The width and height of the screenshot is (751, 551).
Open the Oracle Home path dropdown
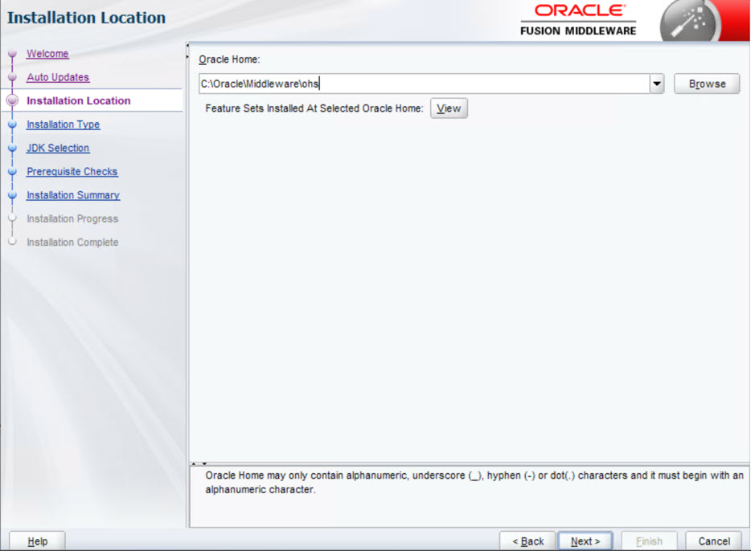click(657, 83)
